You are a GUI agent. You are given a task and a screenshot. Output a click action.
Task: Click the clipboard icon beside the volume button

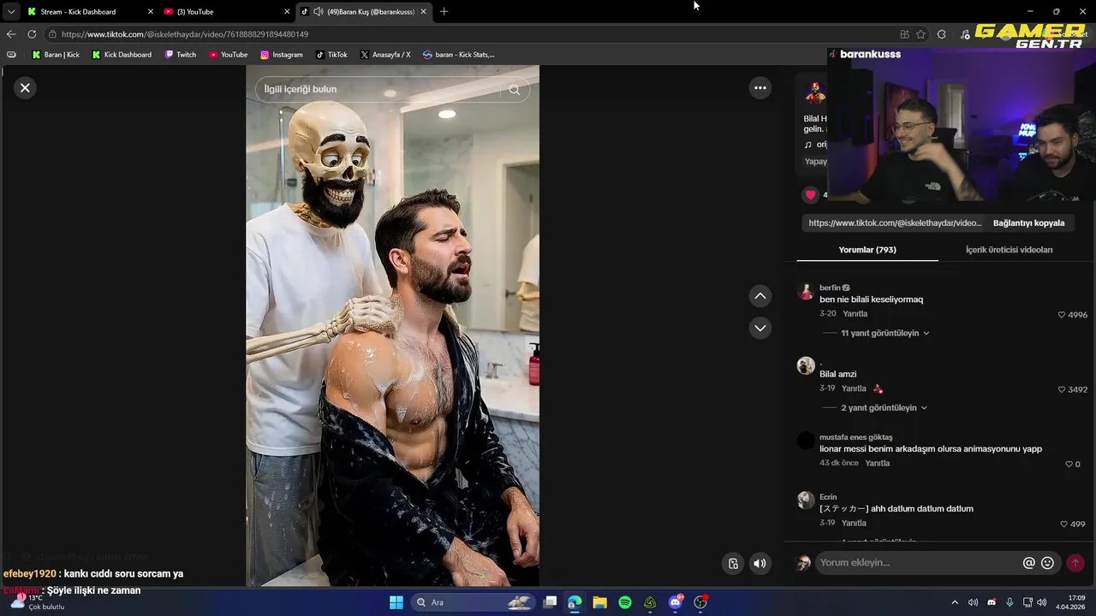[x=733, y=563]
